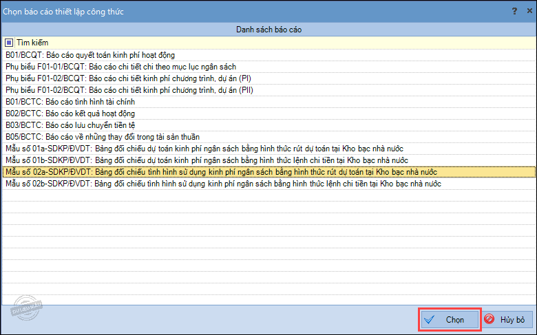The image size is (537, 335).
Task: Click the Tìm kiếm search row field
Action: 268,43
